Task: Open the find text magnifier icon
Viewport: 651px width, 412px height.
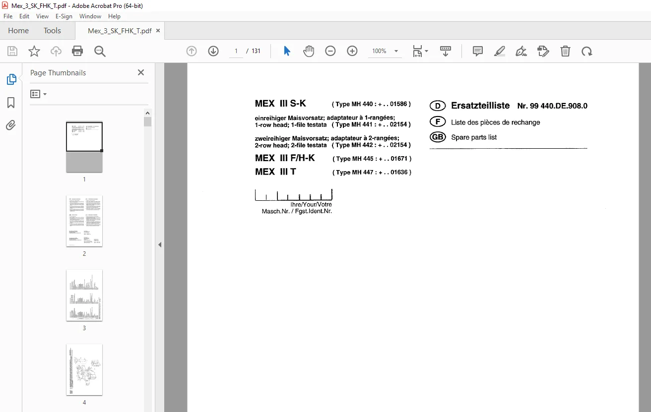Action: (x=100, y=51)
